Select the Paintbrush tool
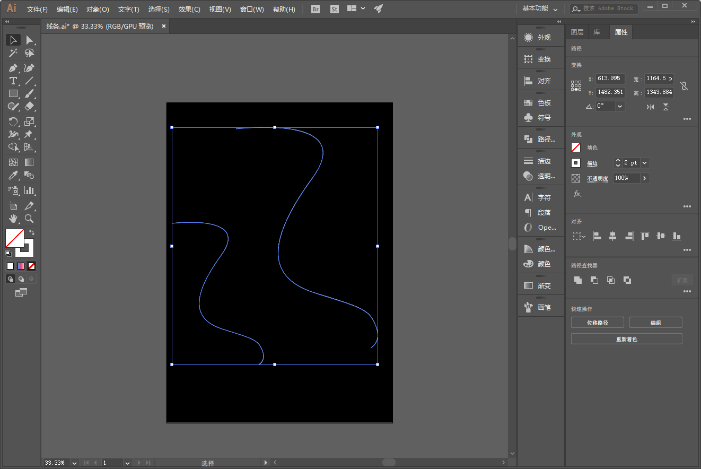 pos(29,93)
